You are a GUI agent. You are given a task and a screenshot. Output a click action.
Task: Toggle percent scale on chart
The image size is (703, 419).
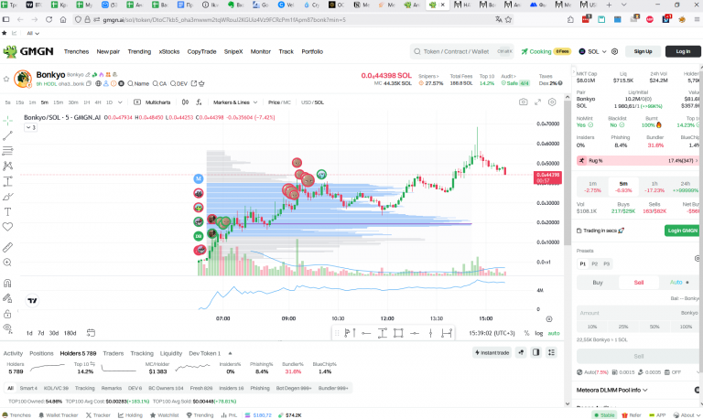coord(527,333)
